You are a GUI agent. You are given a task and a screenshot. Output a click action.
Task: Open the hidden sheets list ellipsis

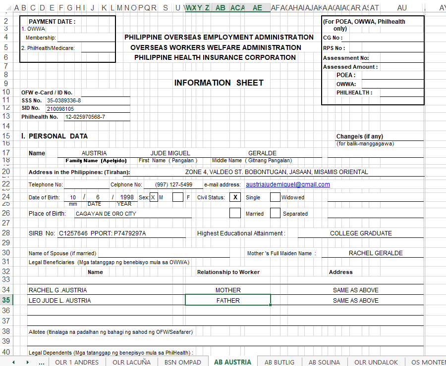(42, 363)
